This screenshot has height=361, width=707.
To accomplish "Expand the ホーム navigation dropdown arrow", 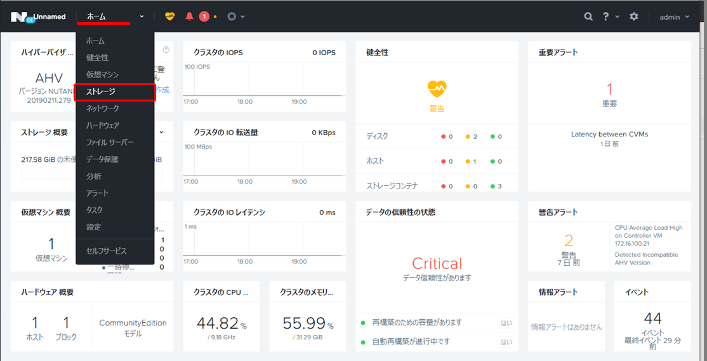I will (x=142, y=16).
